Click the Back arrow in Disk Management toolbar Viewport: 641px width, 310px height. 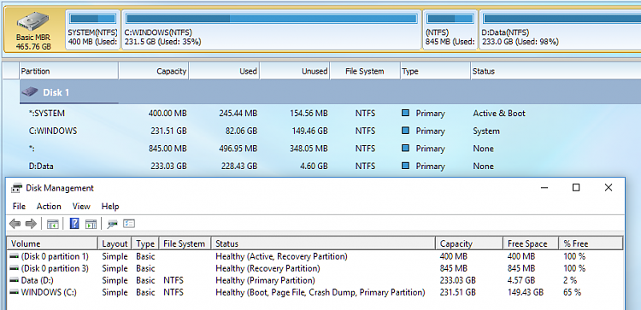(15, 224)
